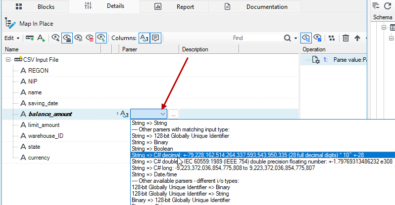Select the NIP field row
The image size is (395, 205).
(150, 82)
